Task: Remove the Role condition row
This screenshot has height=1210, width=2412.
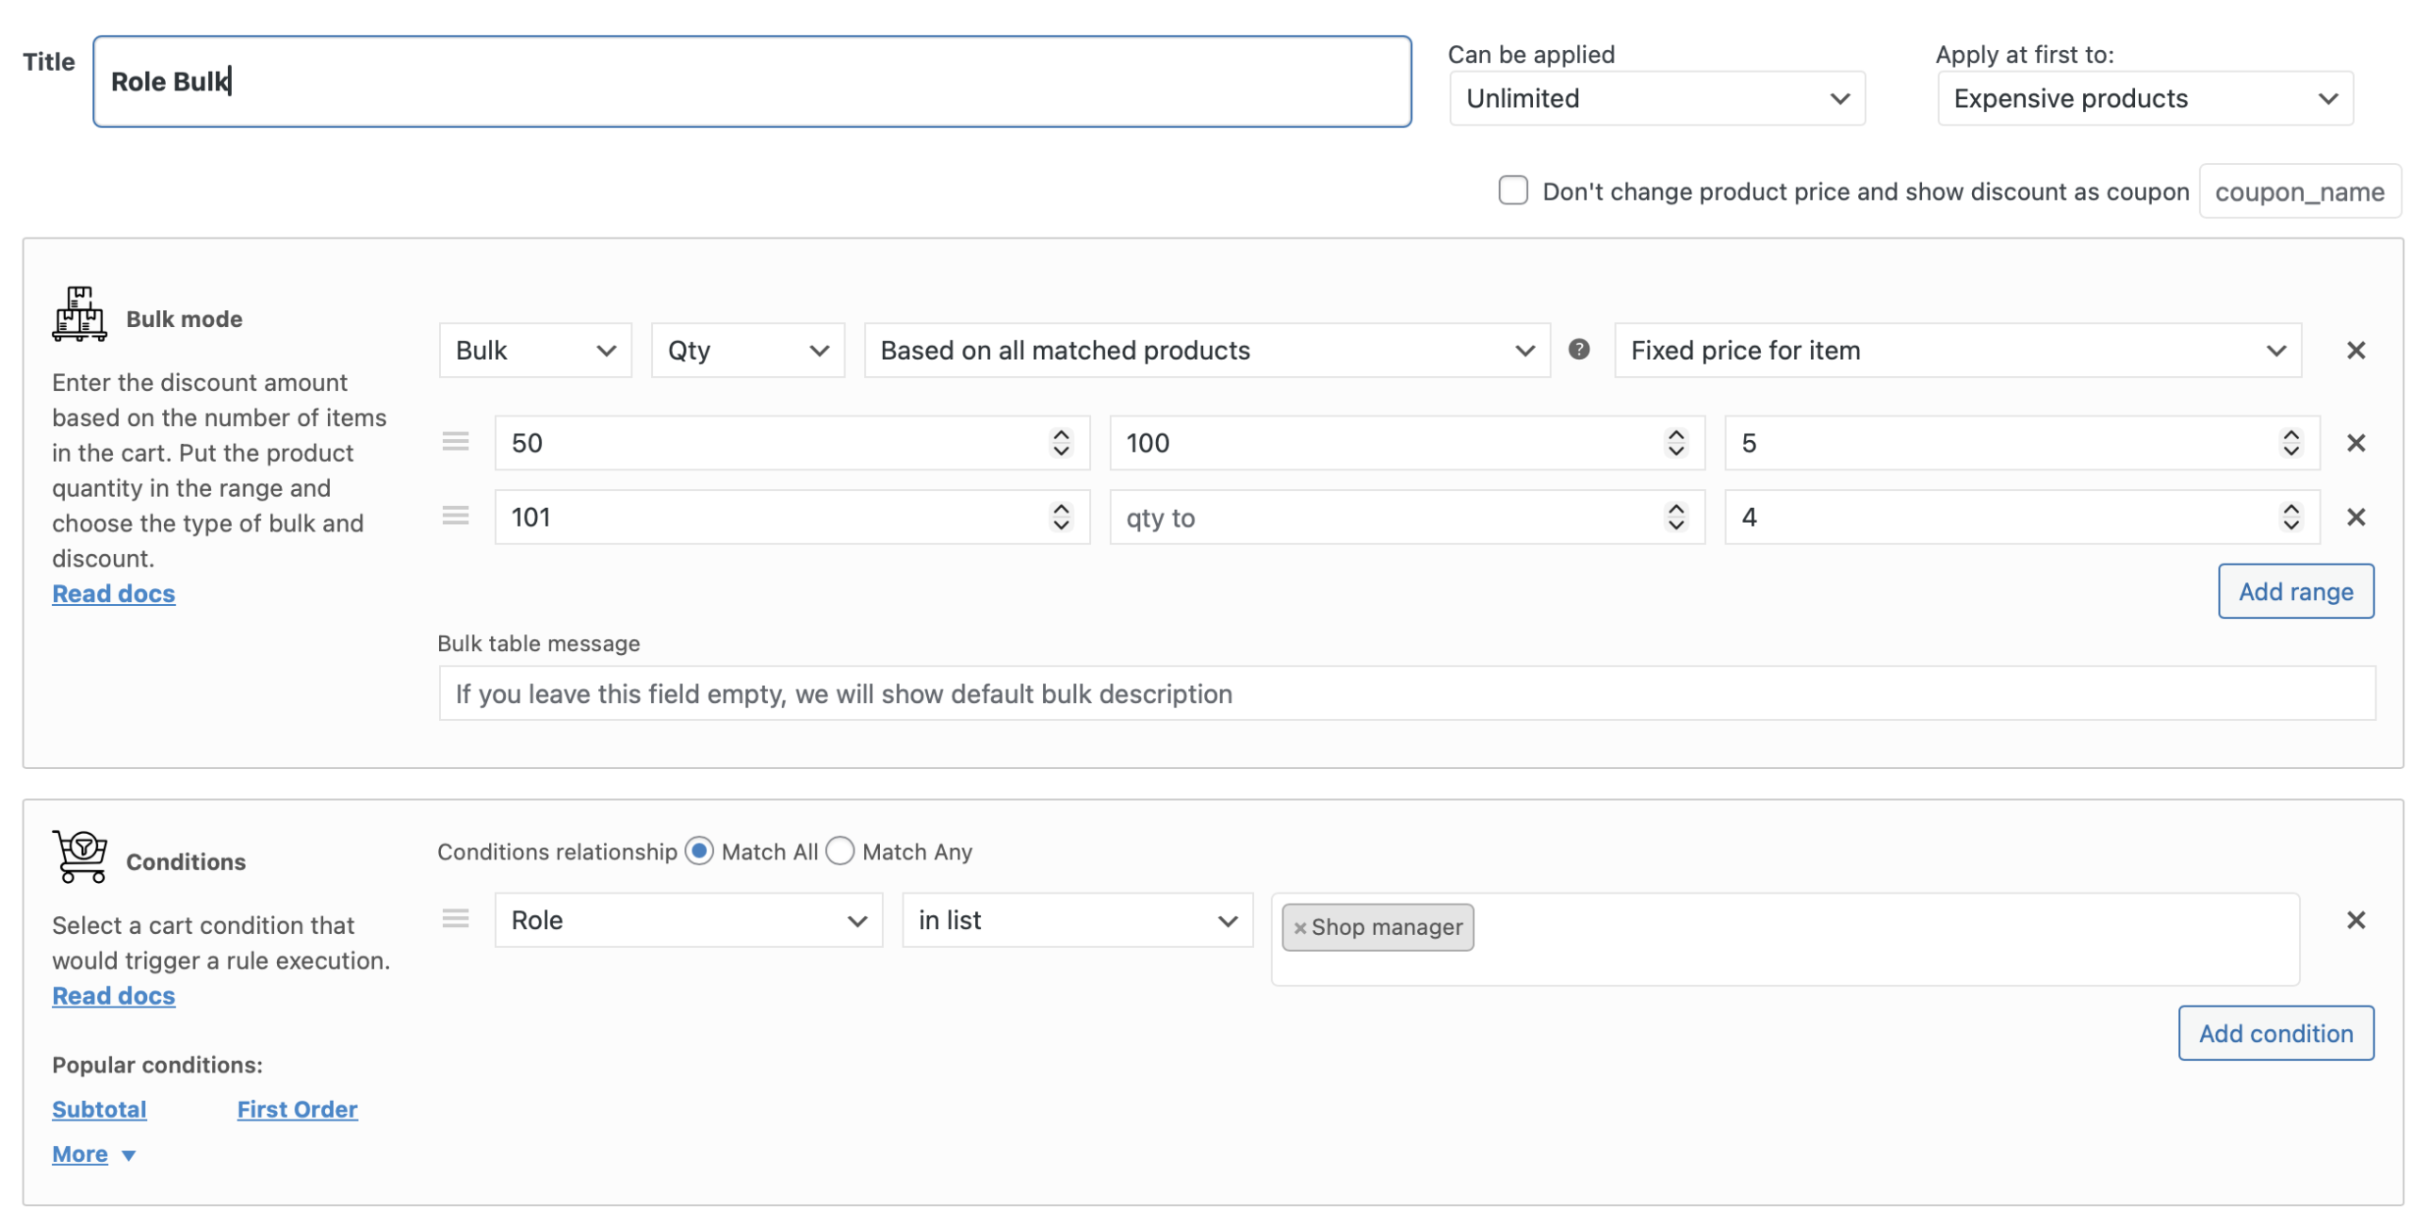Action: (2355, 920)
